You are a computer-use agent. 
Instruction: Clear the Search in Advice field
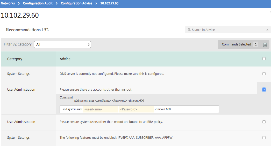click(x=267, y=30)
